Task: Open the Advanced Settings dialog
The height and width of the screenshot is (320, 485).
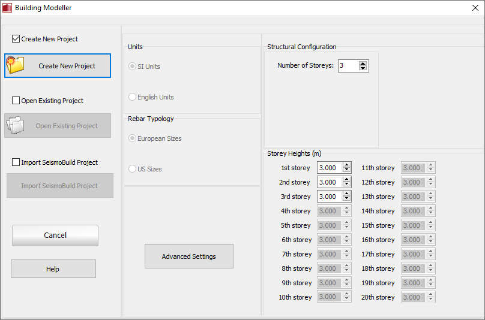Action: (188, 256)
